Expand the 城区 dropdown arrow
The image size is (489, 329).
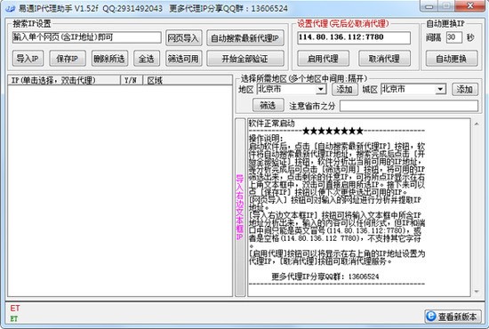coord(440,90)
